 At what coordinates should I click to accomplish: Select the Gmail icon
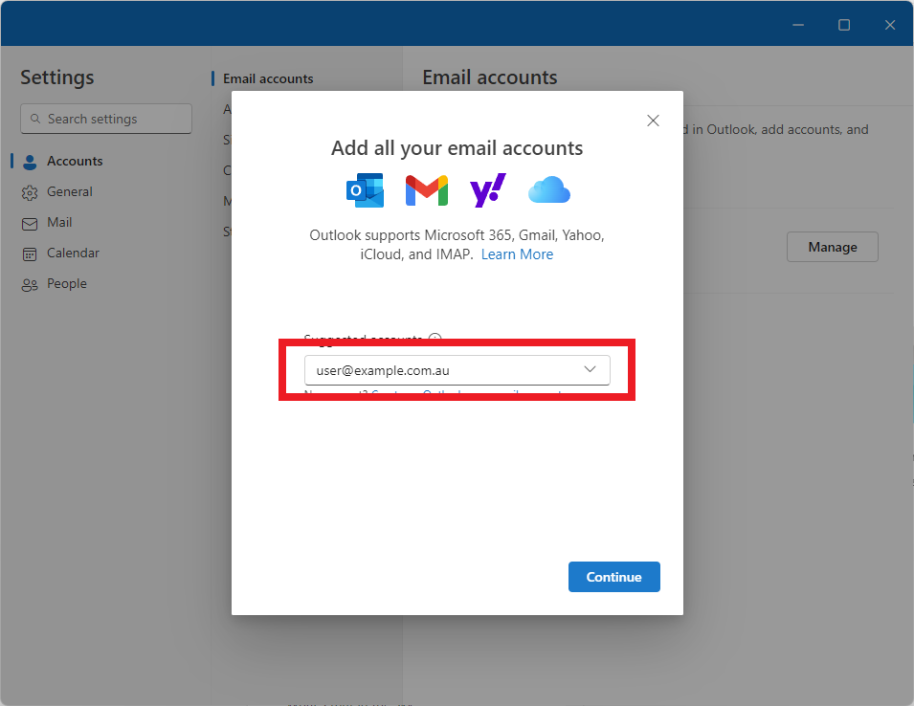tap(426, 190)
